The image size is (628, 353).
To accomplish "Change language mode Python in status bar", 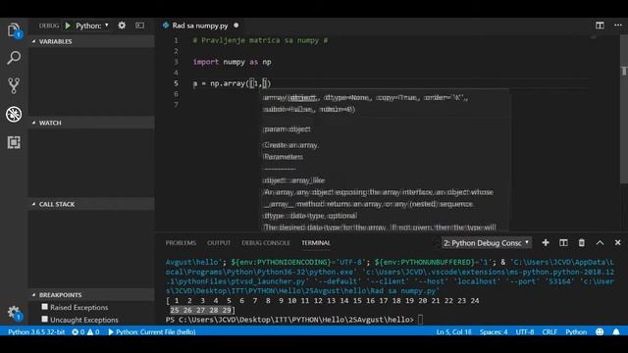I will (x=576, y=331).
